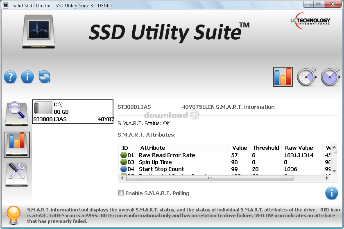Click the light bulb tip icon

14,215
